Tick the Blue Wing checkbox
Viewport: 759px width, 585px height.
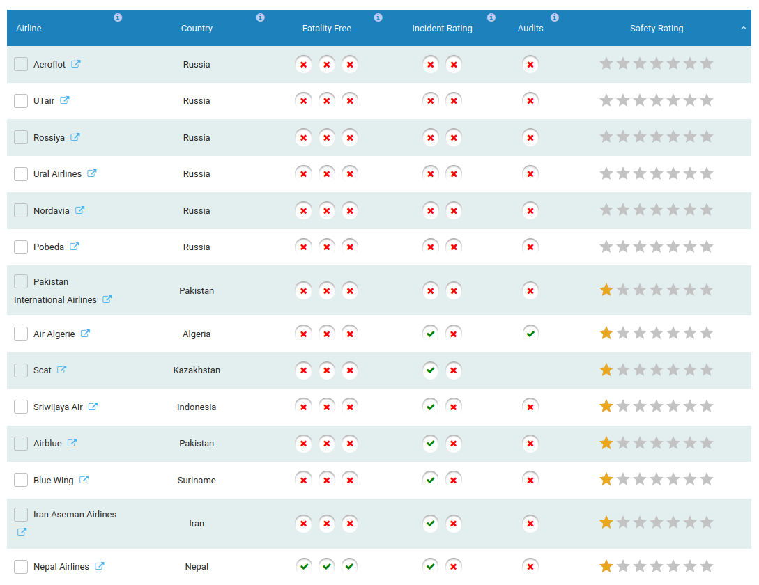click(x=21, y=480)
